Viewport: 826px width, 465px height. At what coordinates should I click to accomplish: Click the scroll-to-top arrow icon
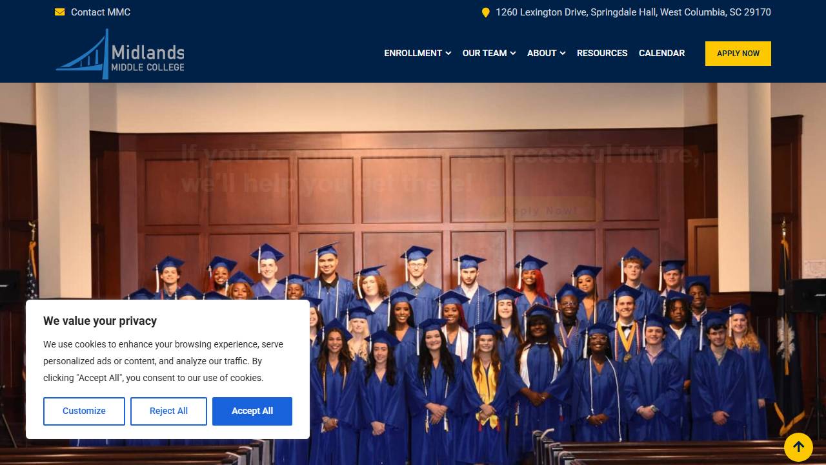(x=798, y=447)
